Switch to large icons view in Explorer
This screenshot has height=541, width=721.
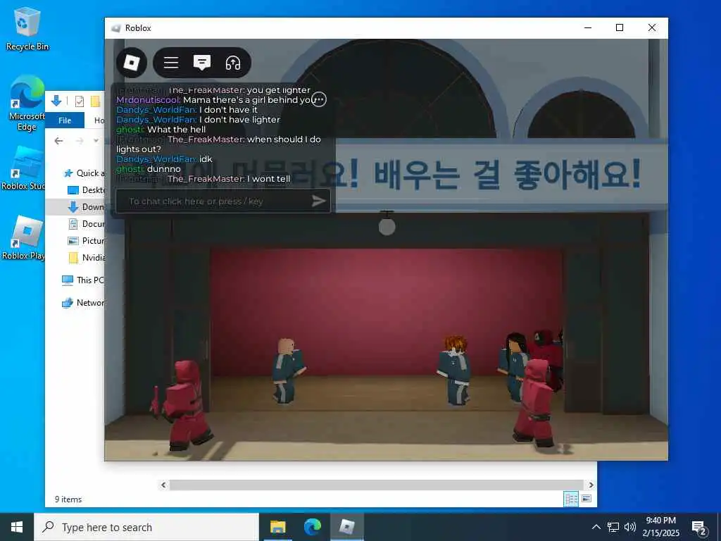[x=587, y=499]
